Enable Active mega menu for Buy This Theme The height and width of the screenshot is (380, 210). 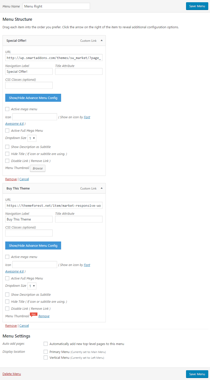click(x=7, y=257)
